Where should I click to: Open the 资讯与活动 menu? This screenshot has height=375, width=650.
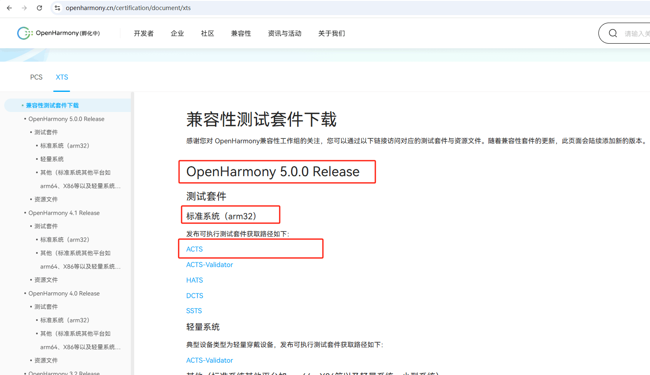click(284, 34)
